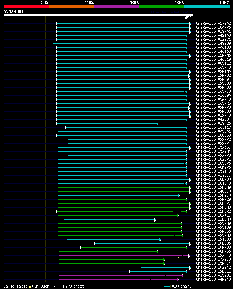
Task: Select the UniRef100_B9FVH9 label
Action: coord(213,188)
